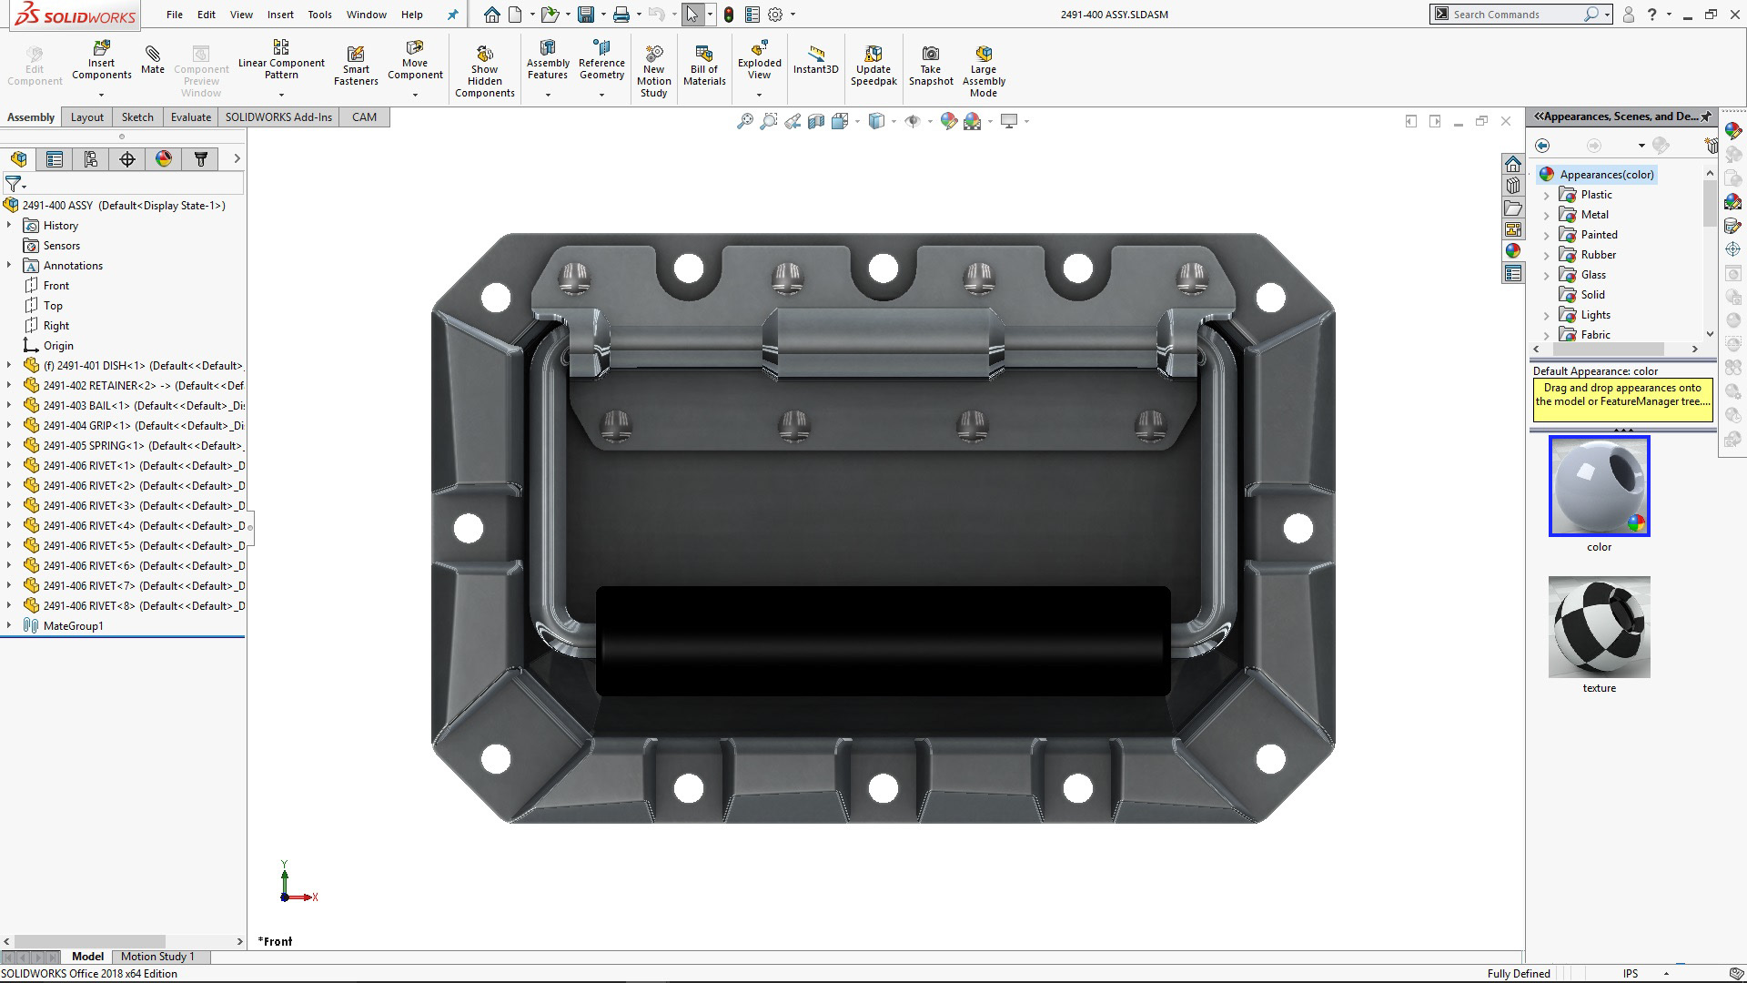Screen dimensions: 1747x983
Task: Click the Mate tool icon
Action: click(152, 55)
